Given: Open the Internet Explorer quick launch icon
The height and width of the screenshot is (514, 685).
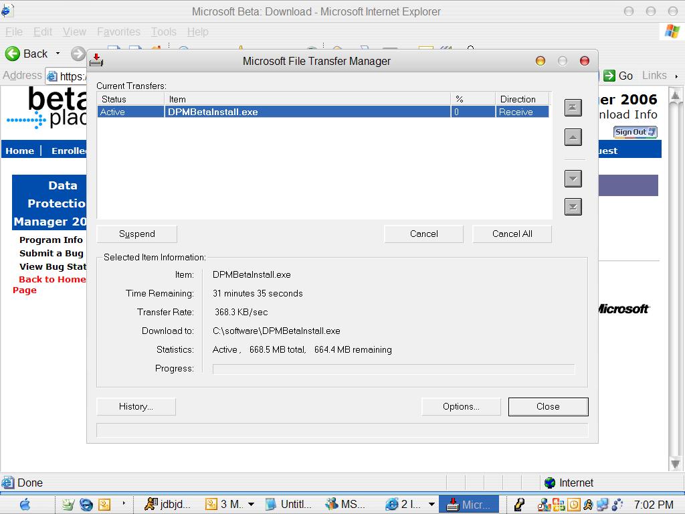Looking at the screenshot, I should click(x=86, y=505).
